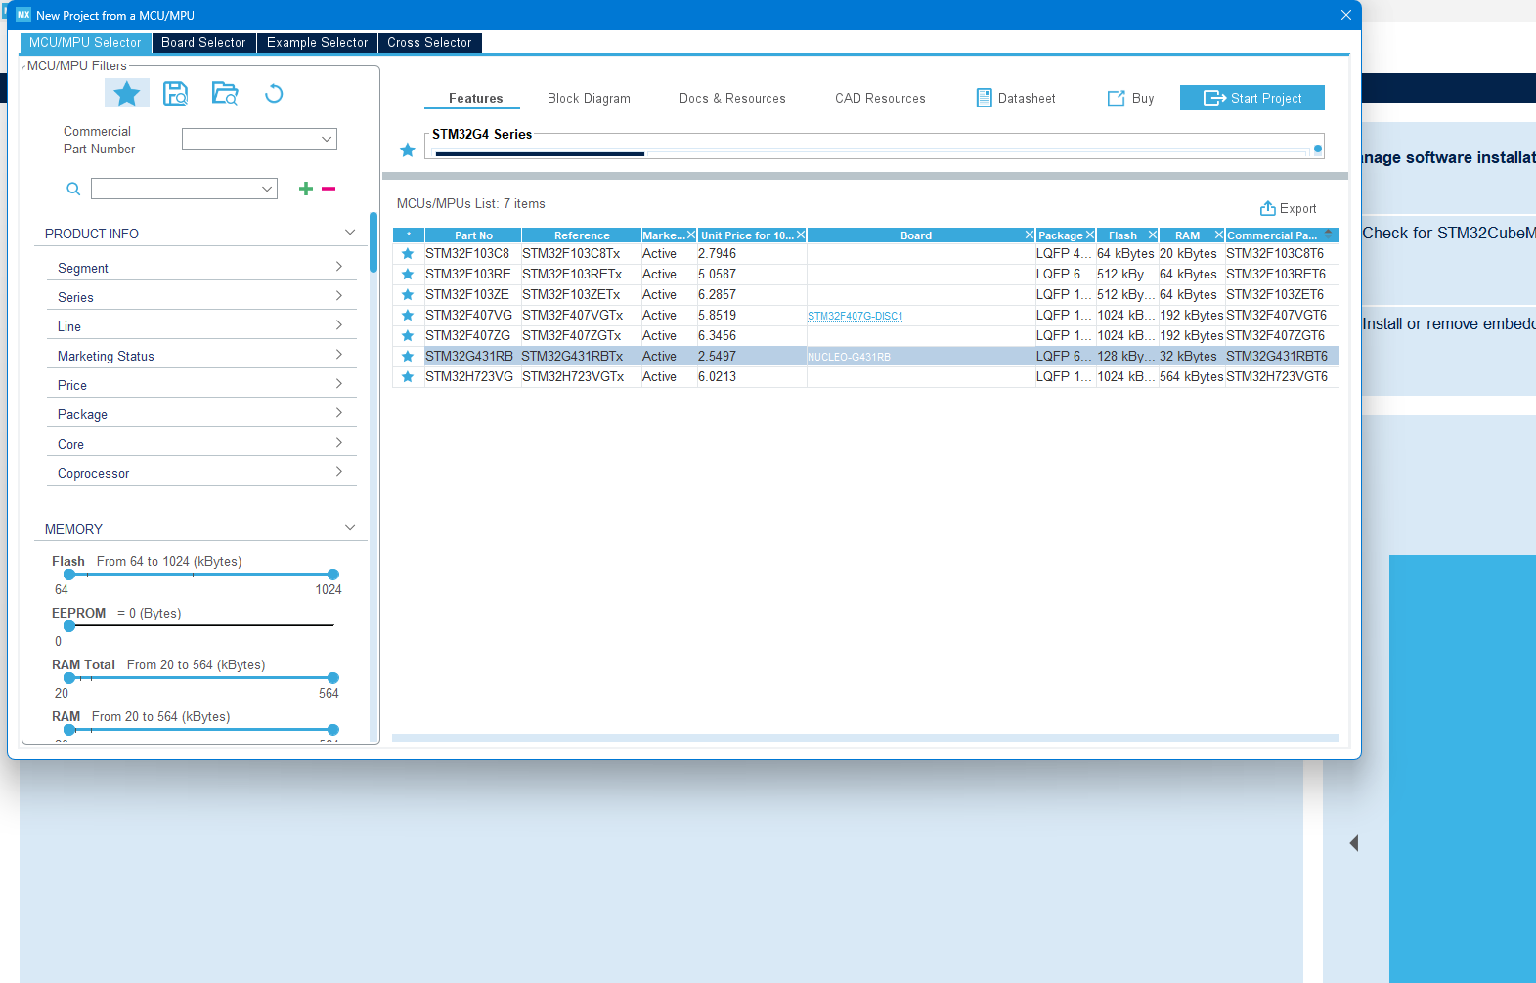
Task: Switch to the Board Selector tab
Action: [x=203, y=43]
